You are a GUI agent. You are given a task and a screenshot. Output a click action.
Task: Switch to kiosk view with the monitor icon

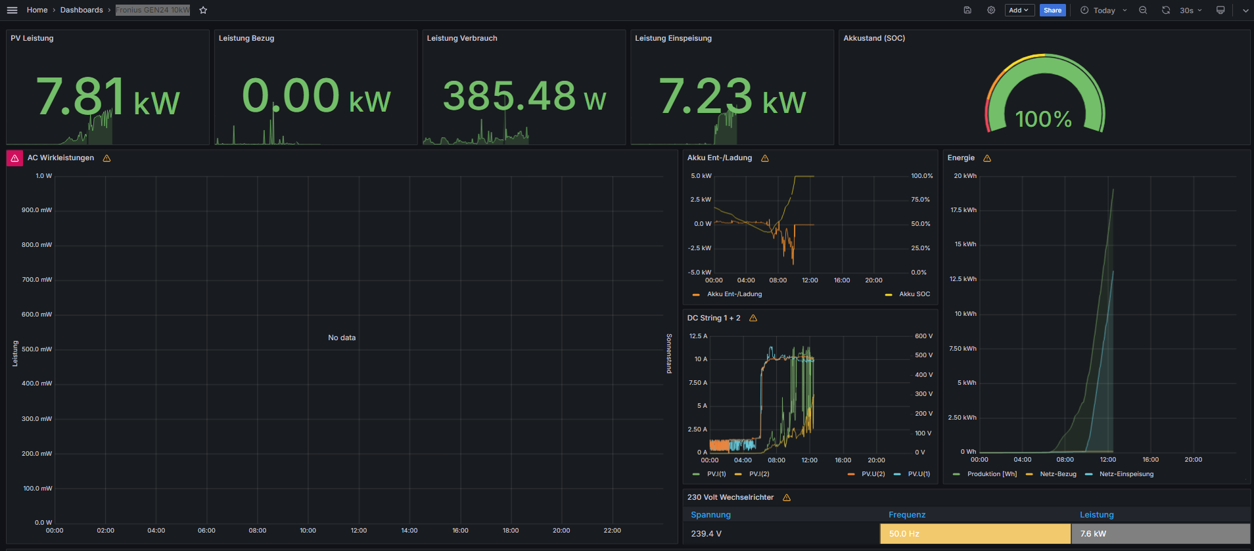pyautogui.click(x=1220, y=10)
